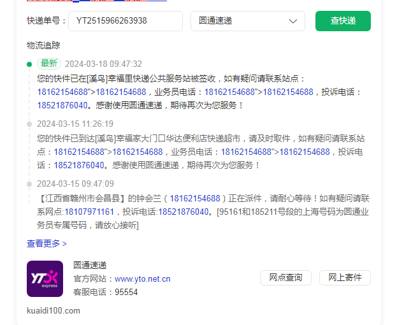Click the green 查快递 button
The image size is (404, 325).
pos(343,21)
